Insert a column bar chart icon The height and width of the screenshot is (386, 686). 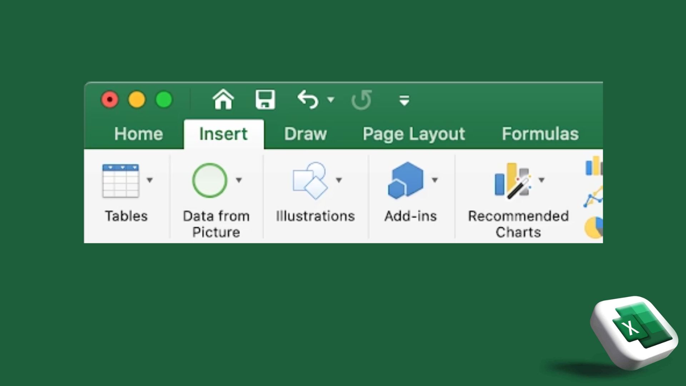[594, 166]
